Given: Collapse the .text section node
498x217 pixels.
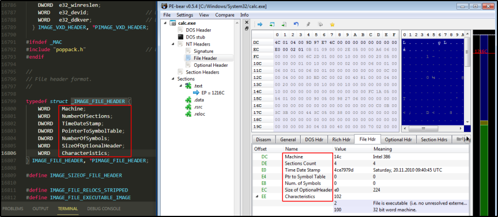Looking at the screenshot, I should click(x=182, y=86).
